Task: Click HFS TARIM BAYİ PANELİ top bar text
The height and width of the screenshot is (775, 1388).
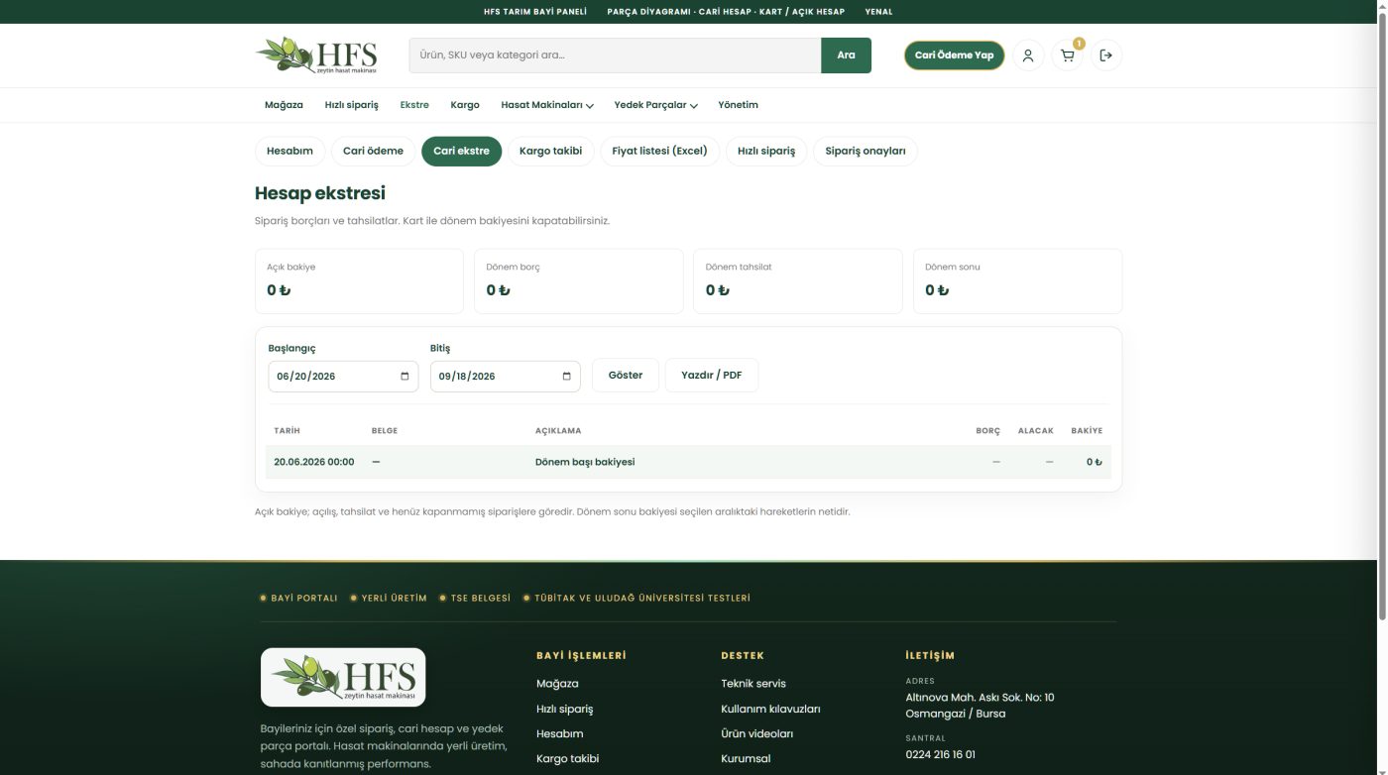Action: tap(535, 12)
